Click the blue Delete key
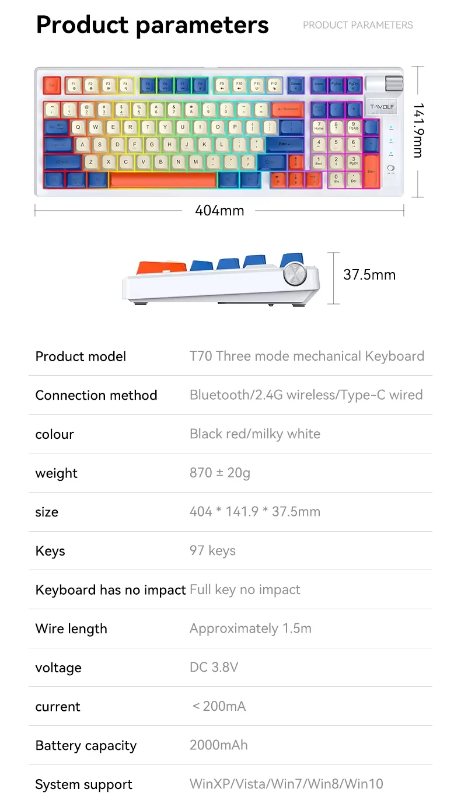The height and width of the screenshot is (803, 461). (296, 86)
